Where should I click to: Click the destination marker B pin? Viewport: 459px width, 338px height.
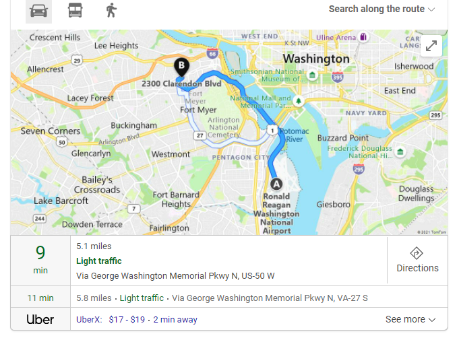[181, 67]
